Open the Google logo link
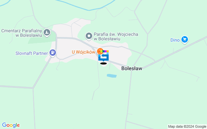The width and height of the screenshot is (207, 129). [11, 125]
